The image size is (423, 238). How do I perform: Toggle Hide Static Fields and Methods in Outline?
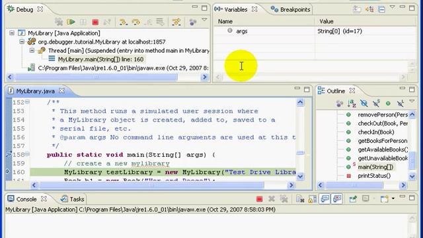point(376,103)
